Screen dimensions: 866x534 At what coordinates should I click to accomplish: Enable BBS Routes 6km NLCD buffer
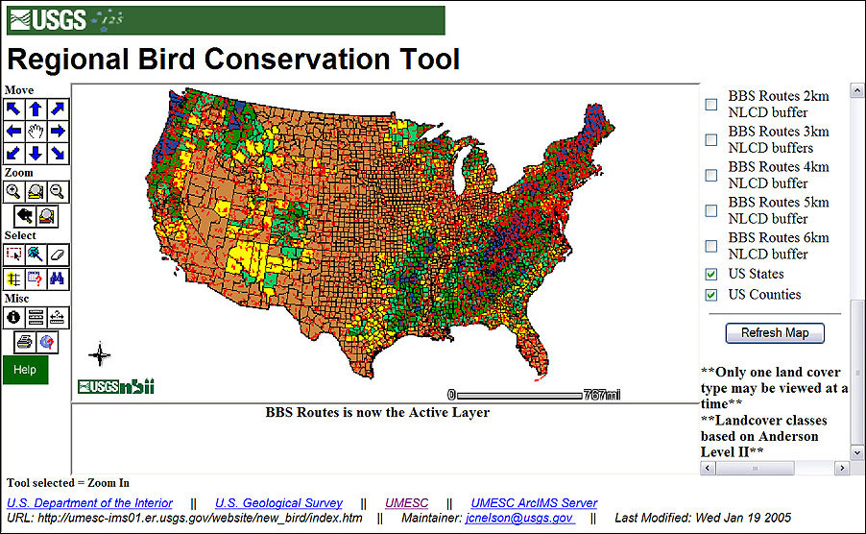pos(711,246)
